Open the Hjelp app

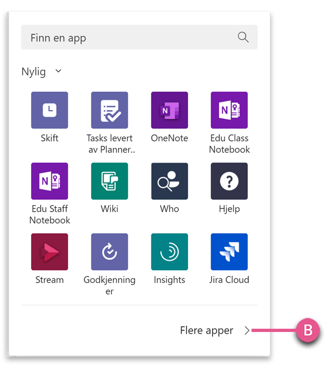pos(229,181)
